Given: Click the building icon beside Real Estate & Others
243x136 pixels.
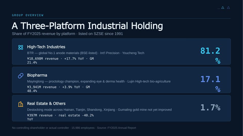Looking at the screenshot, I should click(x=21, y=104).
